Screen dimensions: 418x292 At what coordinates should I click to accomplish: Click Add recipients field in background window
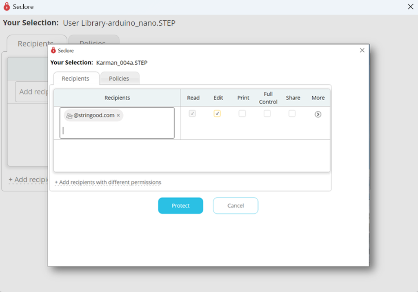[31, 92]
